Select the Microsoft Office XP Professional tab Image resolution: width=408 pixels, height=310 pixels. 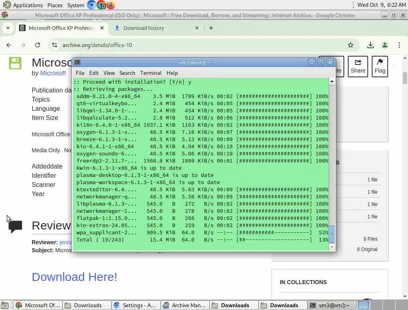63,28
